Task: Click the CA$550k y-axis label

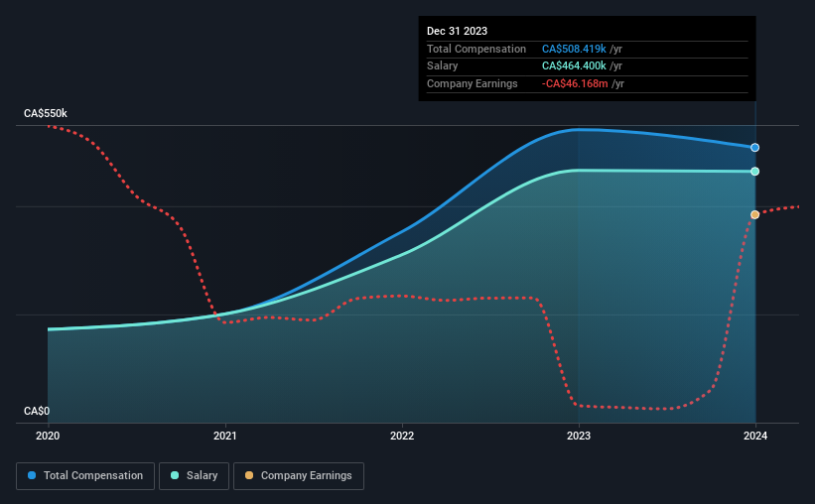Action: [x=46, y=113]
